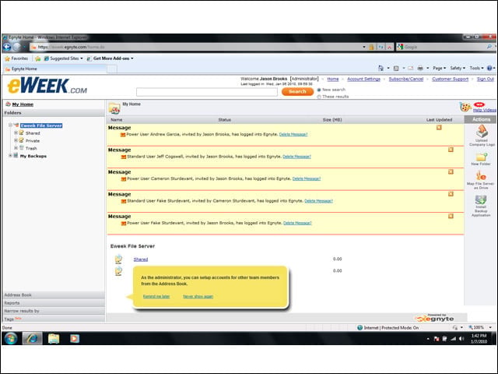498x374 pixels.
Task: Open the IE Page menu dropdown
Action: (439, 68)
